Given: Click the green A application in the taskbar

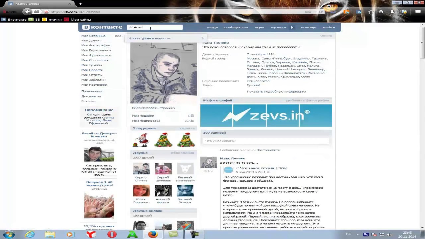Looking at the screenshot, I should pos(132,234).
